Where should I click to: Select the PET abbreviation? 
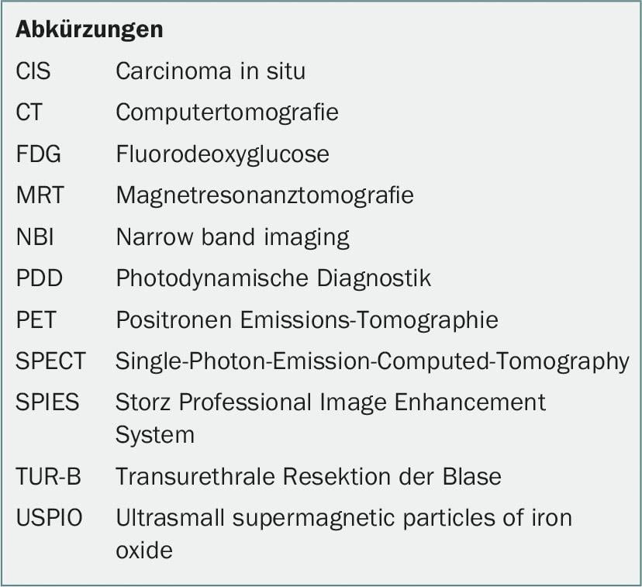coord(36,319)
